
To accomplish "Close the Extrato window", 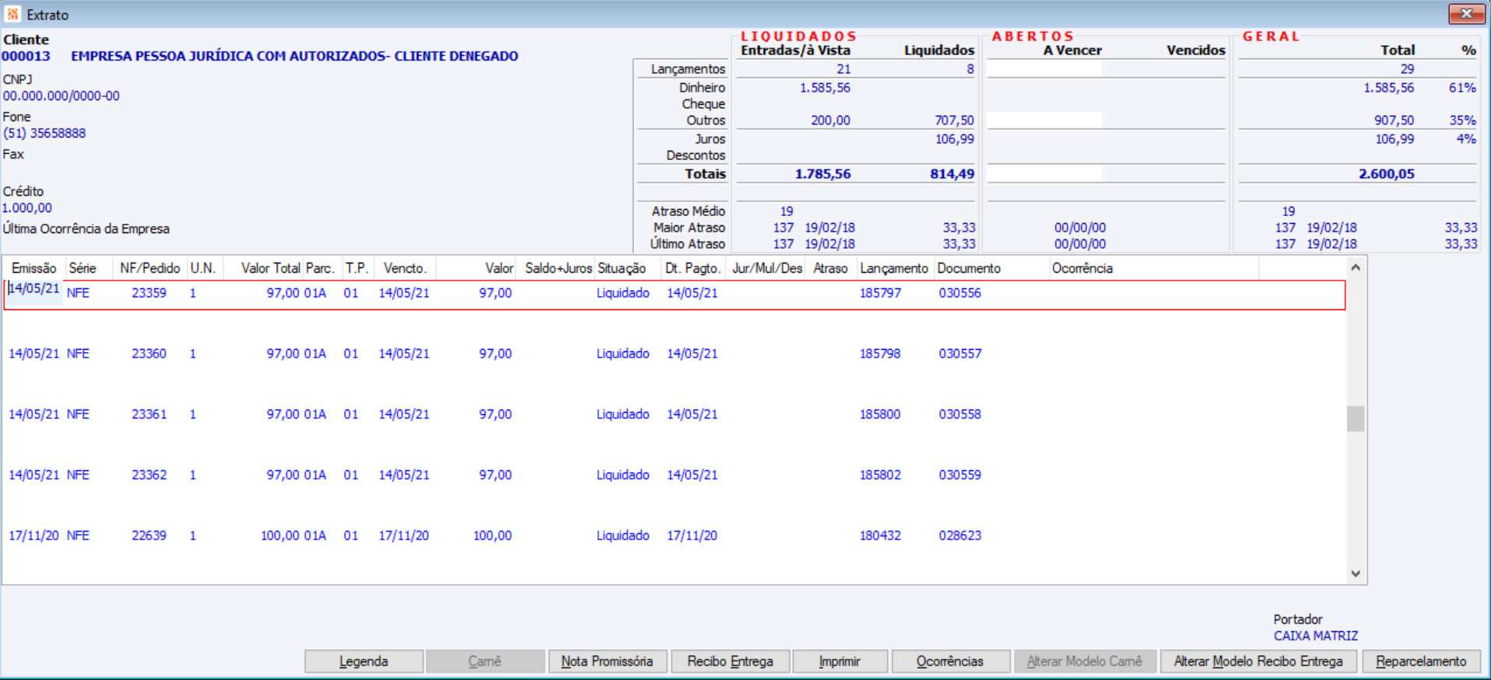I will click(1466, 14).
